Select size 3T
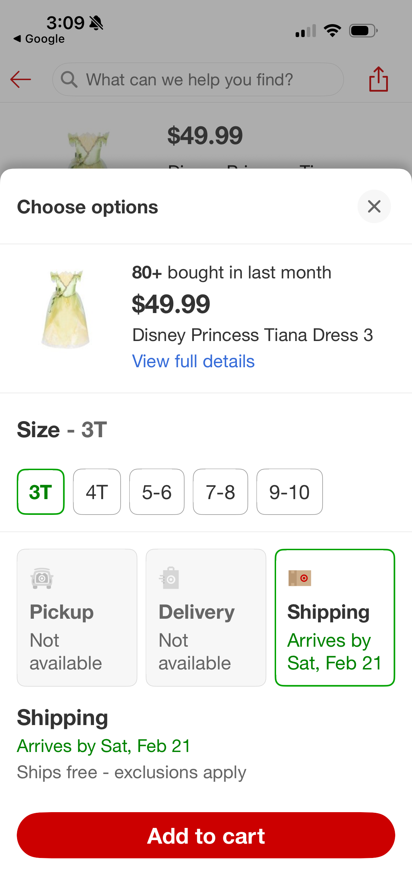The height and width of the screenshot is (894, 412). (x=41, y=491)
